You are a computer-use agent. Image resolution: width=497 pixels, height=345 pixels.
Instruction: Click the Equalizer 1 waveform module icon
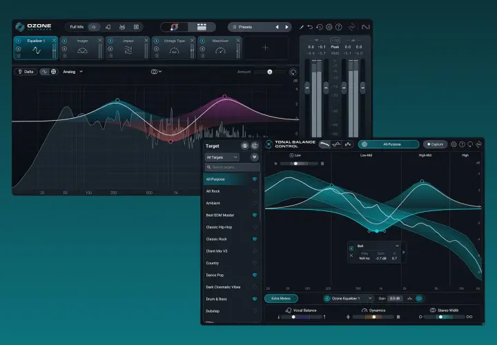pos(37,50)
